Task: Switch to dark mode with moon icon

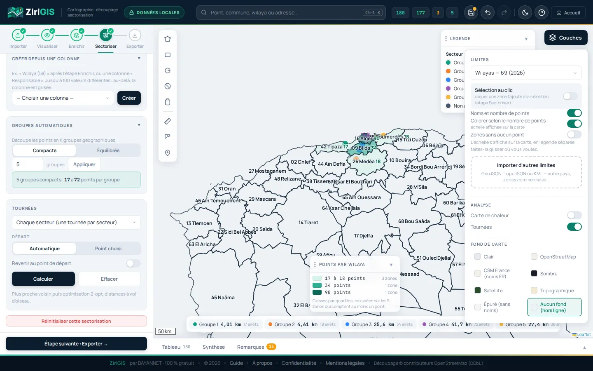Action: [x=525, y=13]
